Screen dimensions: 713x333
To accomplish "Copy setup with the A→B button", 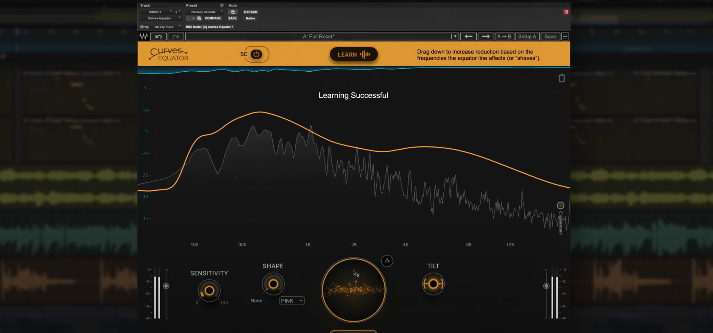I will coord(504,37).
